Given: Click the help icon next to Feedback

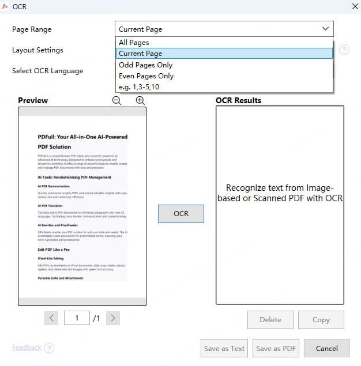Looking at the screenshot, I should tap(49, 348).
